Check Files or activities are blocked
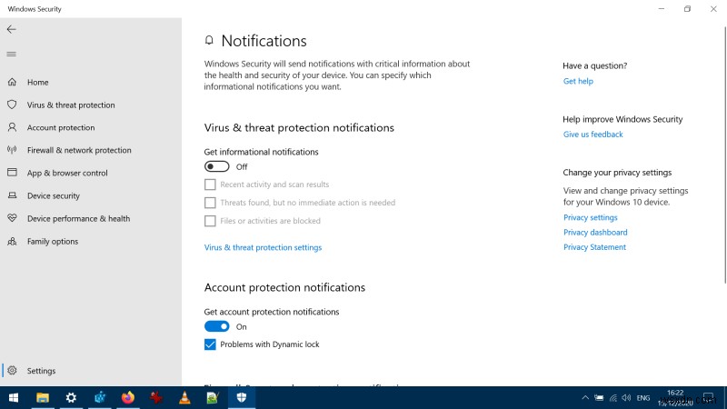Viewport: 727px width, 409px height. (210, 221)
